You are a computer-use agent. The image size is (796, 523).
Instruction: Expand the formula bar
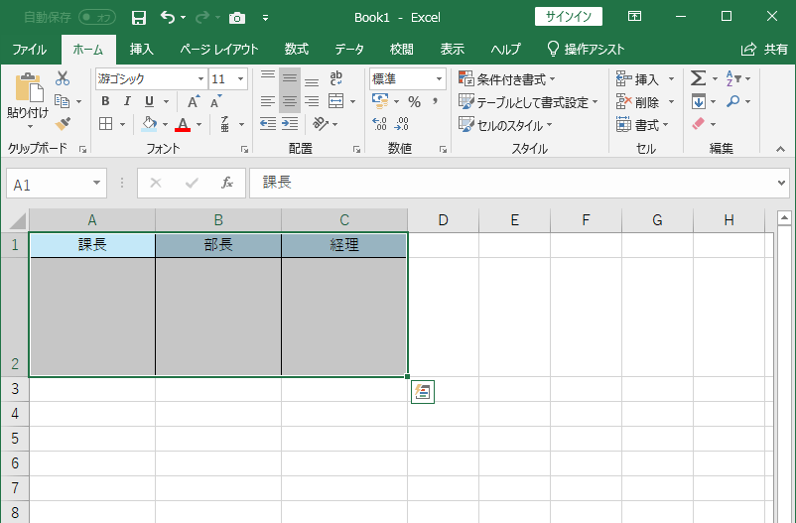pyautogui.click(x=781, y=183)
